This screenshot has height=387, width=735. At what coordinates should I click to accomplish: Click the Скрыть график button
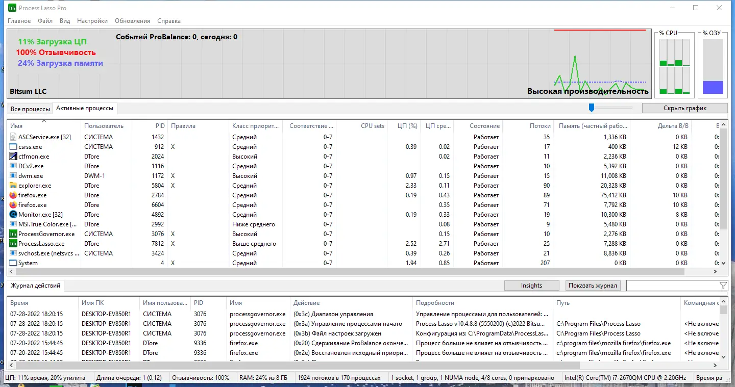click(x=685, y=108)
